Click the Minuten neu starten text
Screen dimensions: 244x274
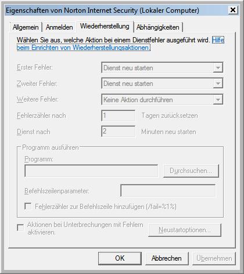point(168,132)
